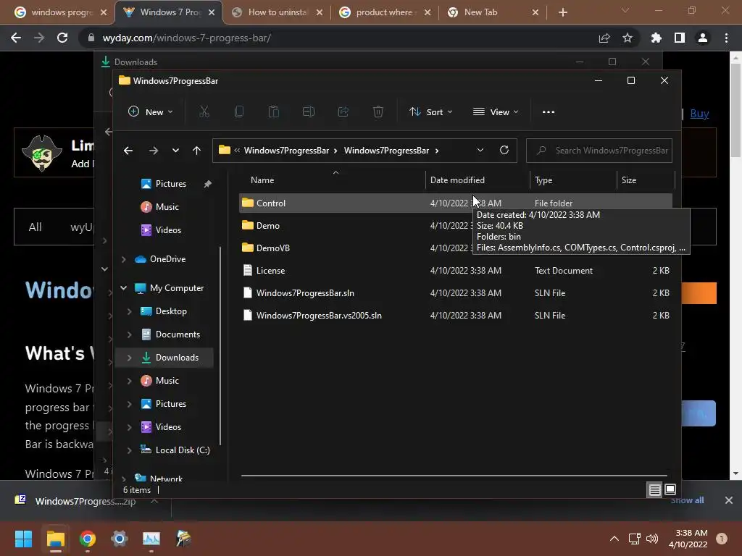Open recent locations dropdown chevron
Screen dimensions: 742x556
click(175, 151)
